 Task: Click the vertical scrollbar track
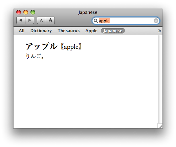(x=160, y=79)
